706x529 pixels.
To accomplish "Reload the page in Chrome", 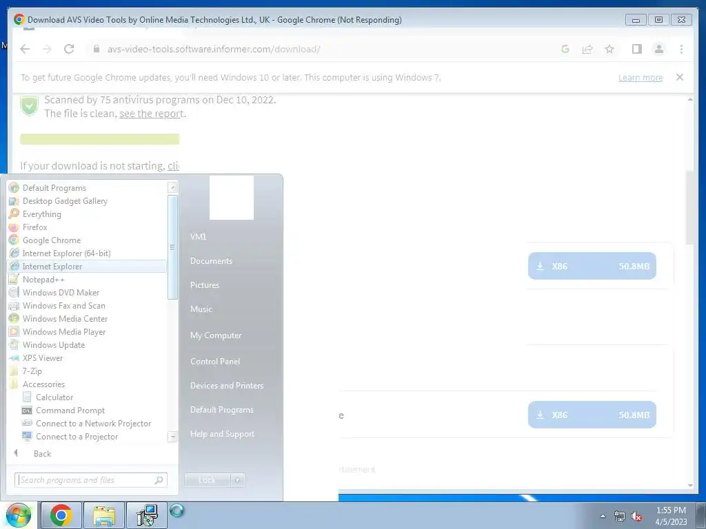I will [69, 49].
